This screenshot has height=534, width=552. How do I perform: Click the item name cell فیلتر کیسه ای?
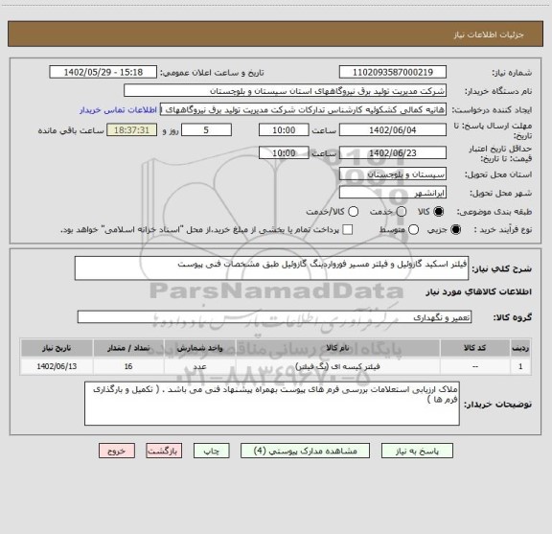click(x=337, y=366)
